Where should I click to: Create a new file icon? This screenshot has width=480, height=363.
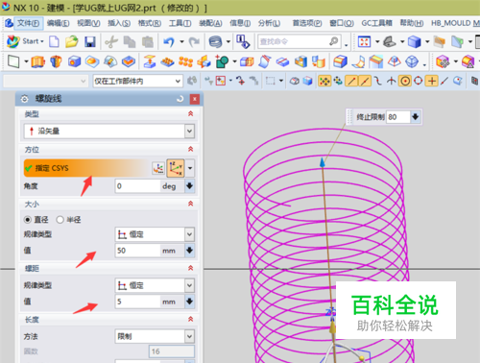[x=54, y=41]
